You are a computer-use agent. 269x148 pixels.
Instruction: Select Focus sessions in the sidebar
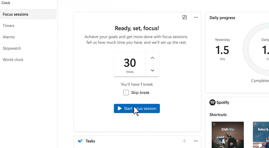point(28,14)
